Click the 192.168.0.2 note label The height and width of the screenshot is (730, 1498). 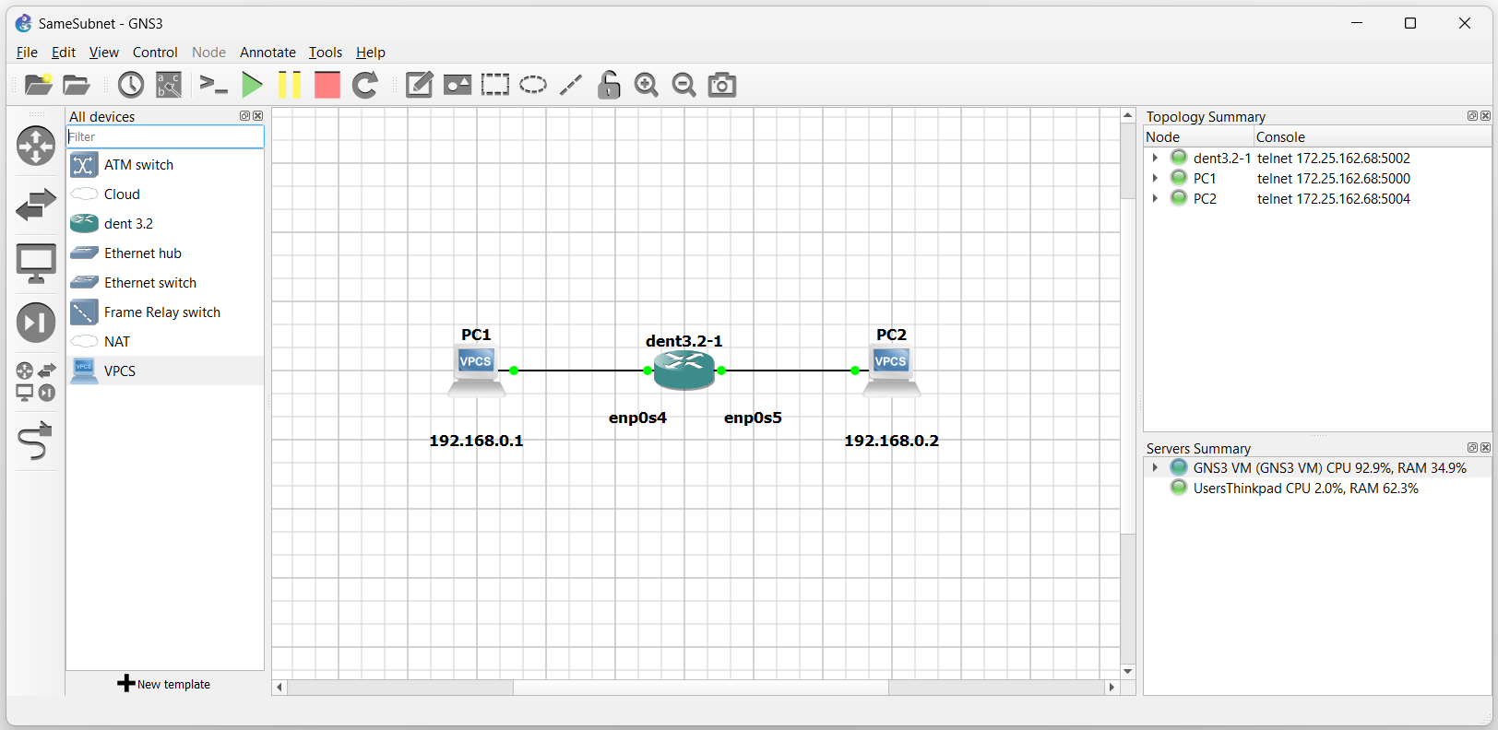click(891, 441)
